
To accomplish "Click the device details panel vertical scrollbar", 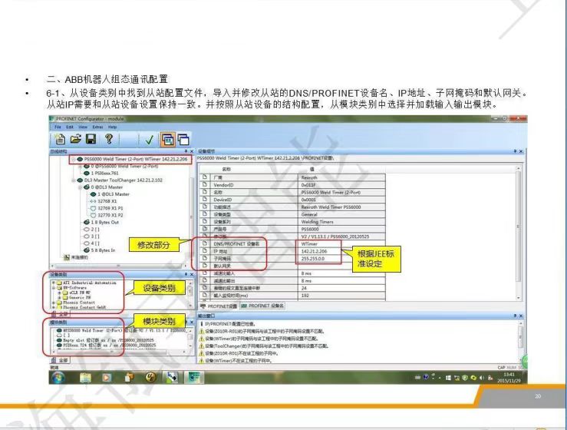I will click(519, 233).
